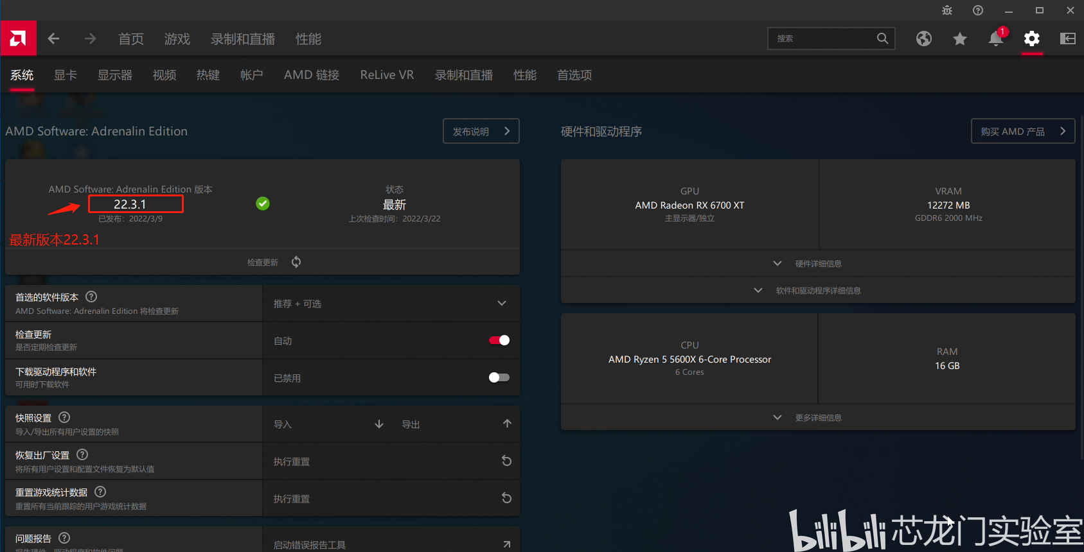Click help icon next to 重置游戏统计数据
Image resolution: width=1084 pixels, height=552 pixels.
[x=100, y=492]
